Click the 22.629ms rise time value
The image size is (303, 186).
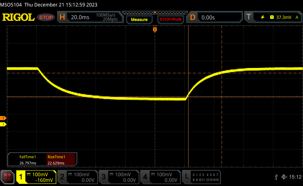56,163
